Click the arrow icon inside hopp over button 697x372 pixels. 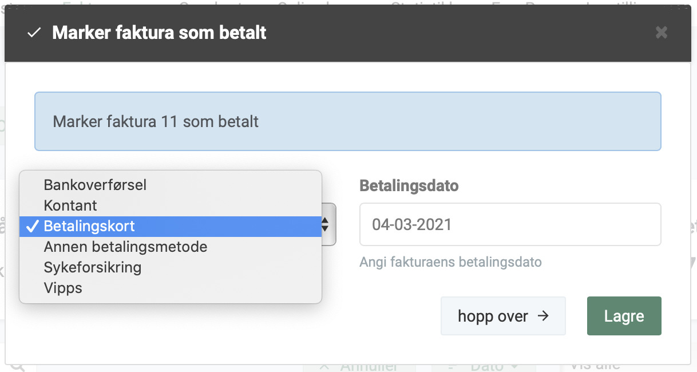pyautogui.click(x=544, y=315)
